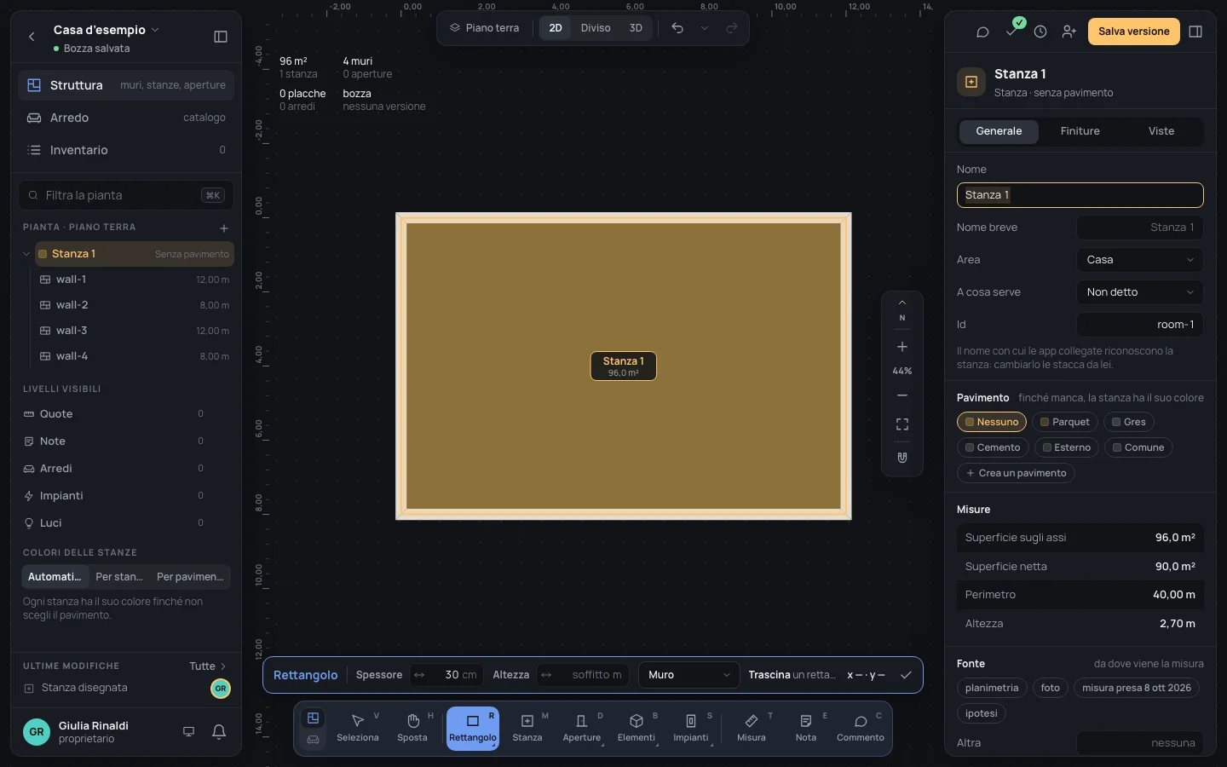
Task: Select the Parquet floor chip
Action: tap(1064, 422)
